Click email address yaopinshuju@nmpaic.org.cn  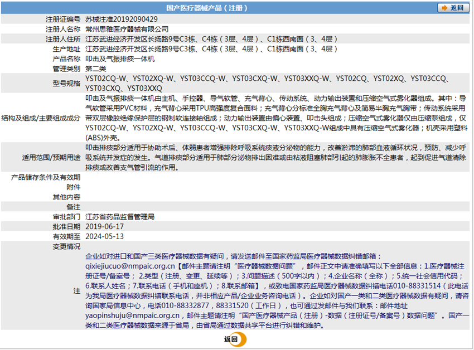[x=132, y=315]
